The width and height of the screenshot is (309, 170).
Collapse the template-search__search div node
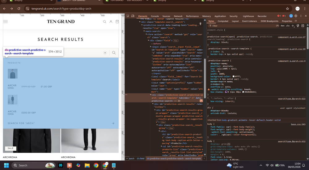(x=140, y=22)
